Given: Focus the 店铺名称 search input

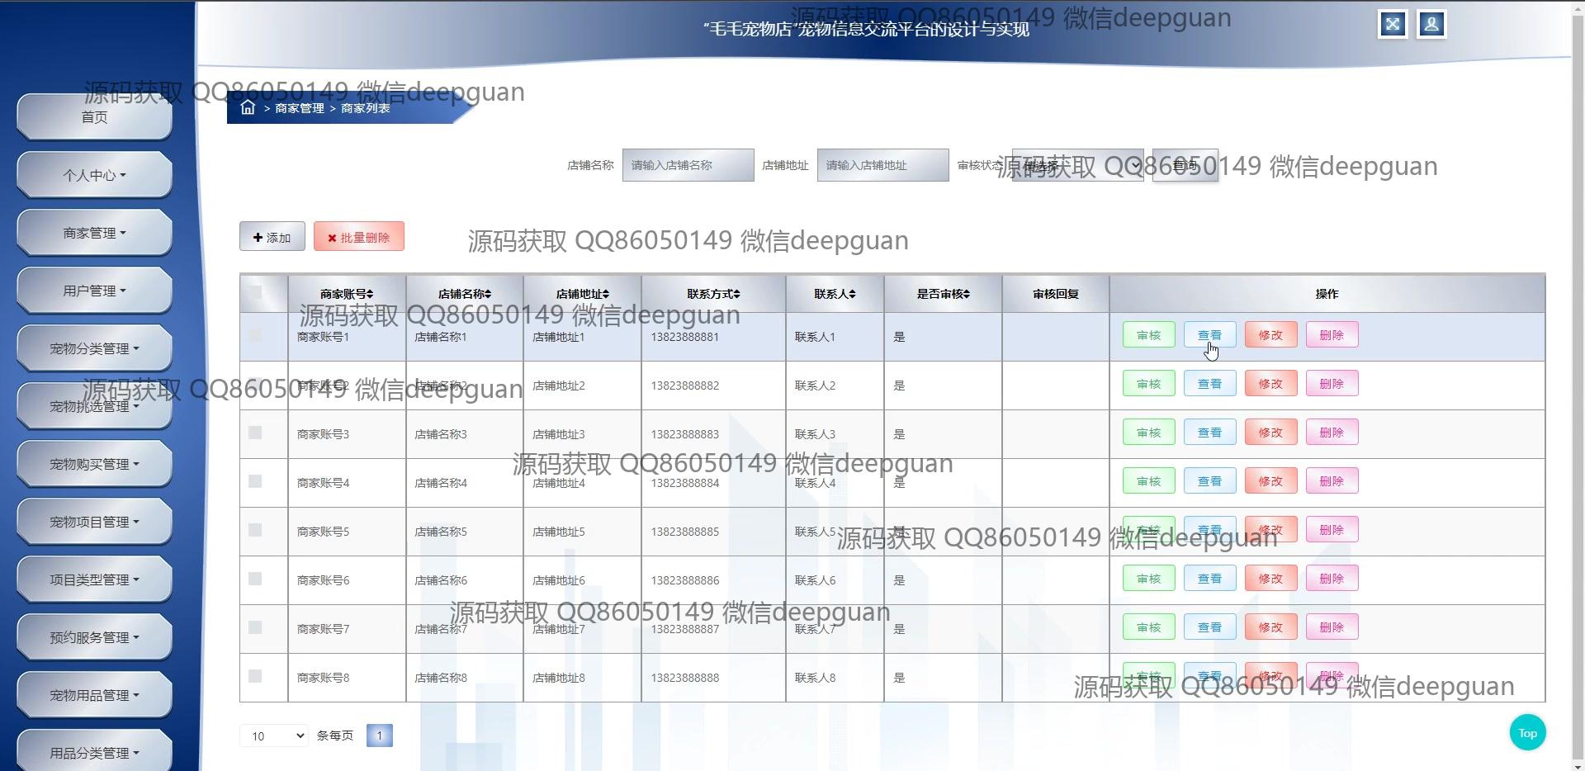Looking at the screenshot, I should tap(688, 165).
